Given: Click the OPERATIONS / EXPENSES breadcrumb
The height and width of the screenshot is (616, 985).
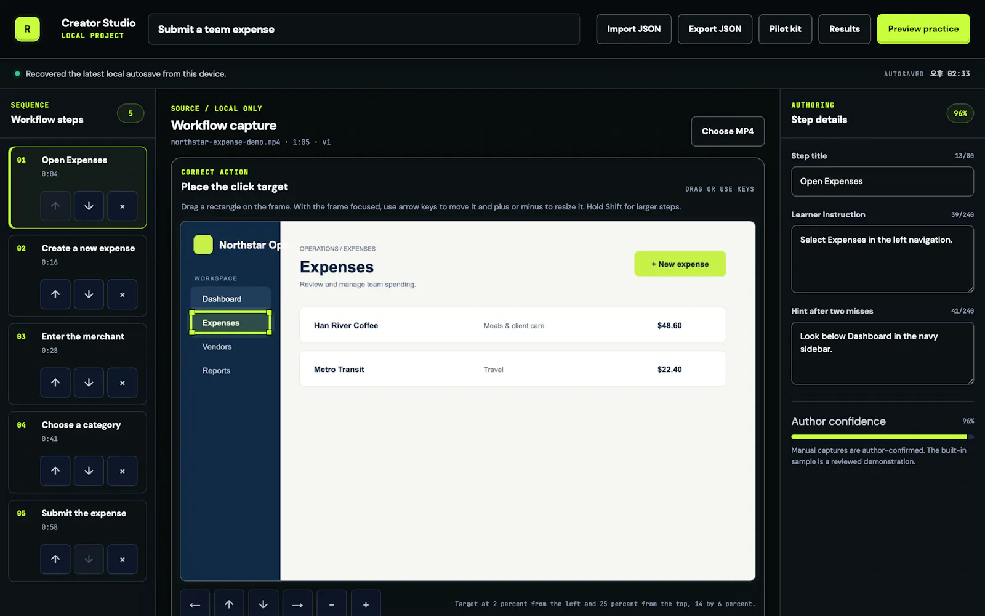Looking at the screenshot, I should point(337,249).
